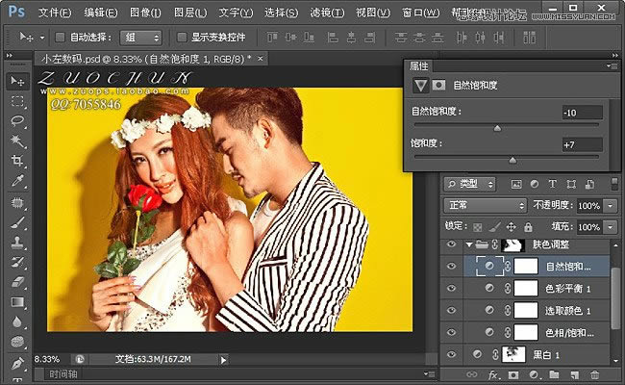Open the 滤镜(T) menu

click(327, 13)
